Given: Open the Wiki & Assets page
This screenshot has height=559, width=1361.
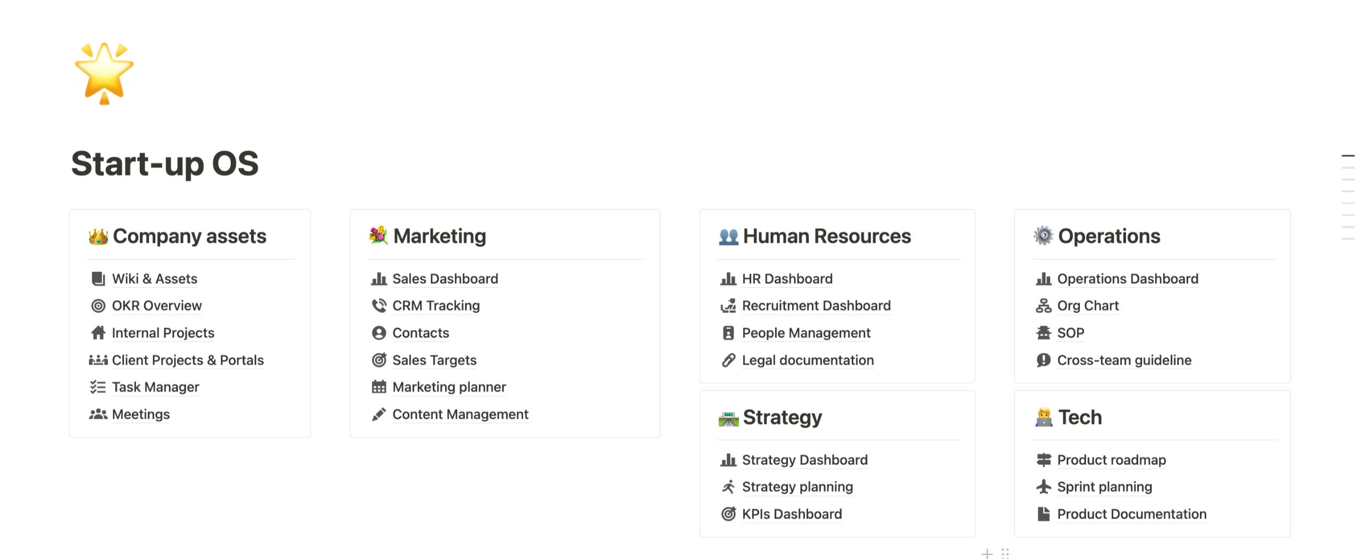Looking at the screenshot, I should 154,278.
